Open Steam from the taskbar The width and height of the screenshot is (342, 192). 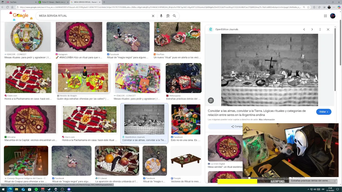[x=49, y=189]
